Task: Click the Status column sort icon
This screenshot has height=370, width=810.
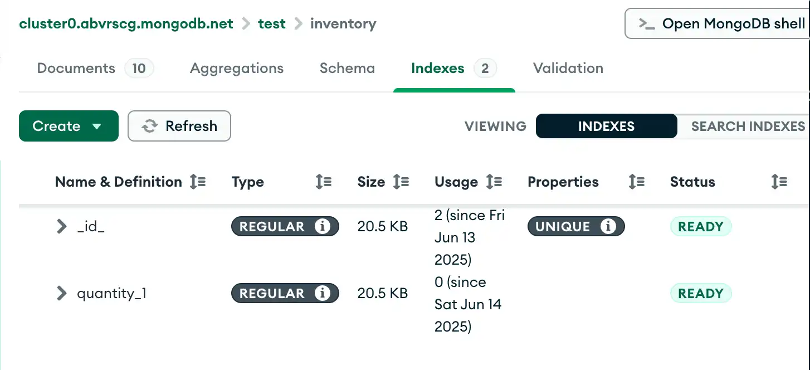Action: [779, 182]
